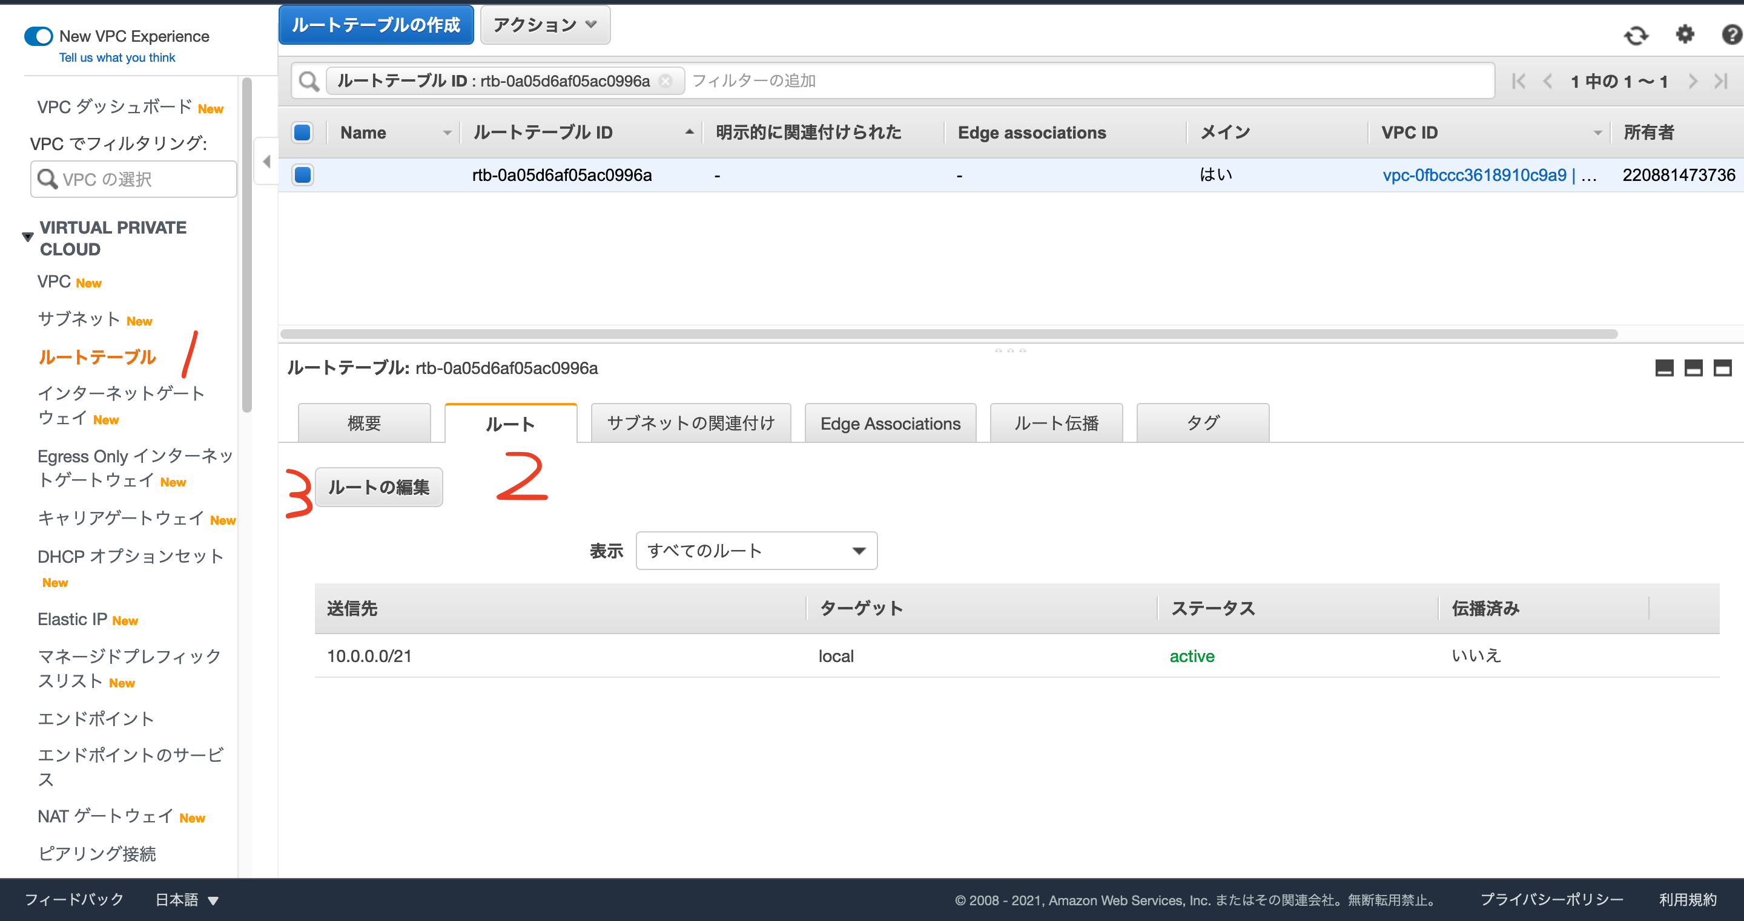Open the すべてのルート display dropdown
Image resolution: width=1744 pixels, height=921 pixels.
[x=756, y=550]
